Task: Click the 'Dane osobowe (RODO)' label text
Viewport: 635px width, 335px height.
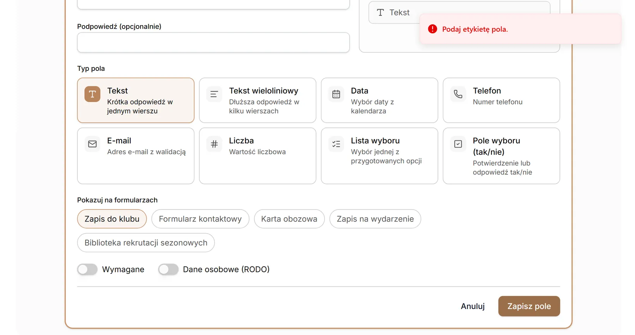Action: (226, 270)
